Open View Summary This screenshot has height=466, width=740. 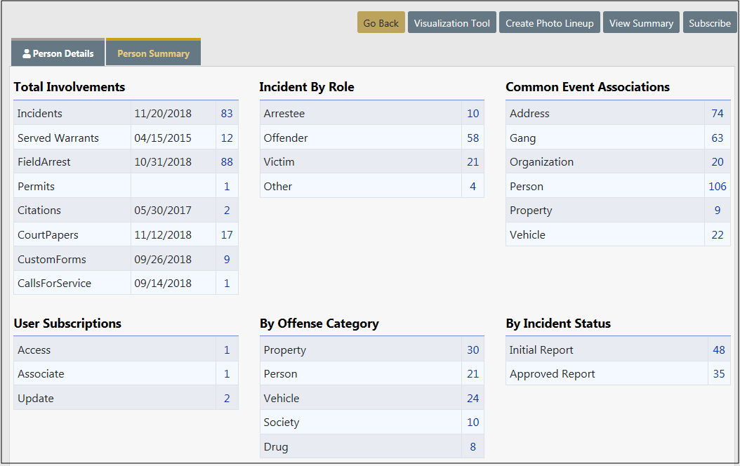[x=641, y=23]
